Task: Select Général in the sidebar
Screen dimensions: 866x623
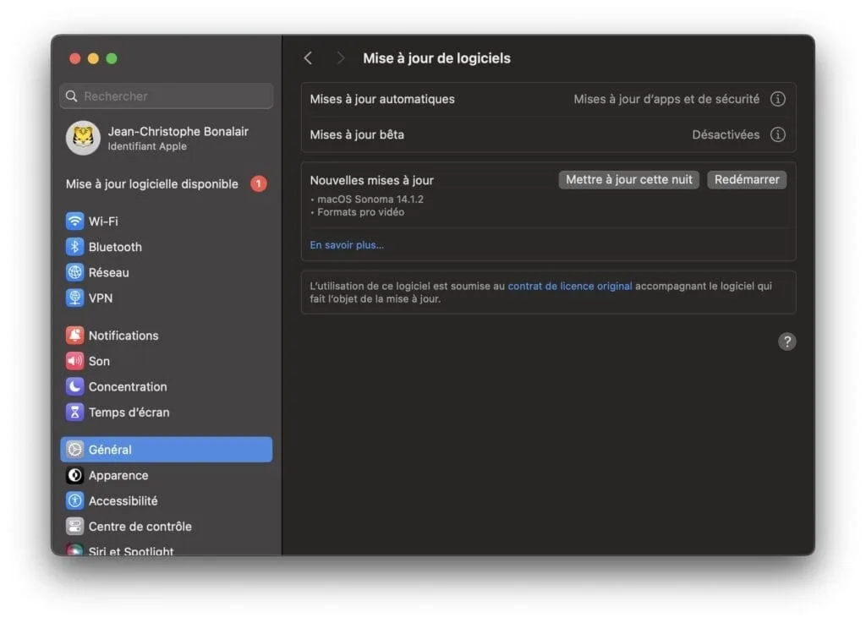Action: click(x=111, y=449)
